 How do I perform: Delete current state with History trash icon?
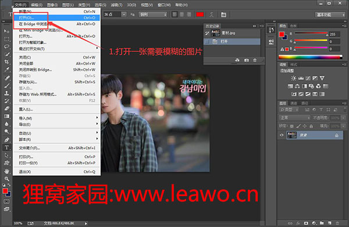(x=255, y=60)
